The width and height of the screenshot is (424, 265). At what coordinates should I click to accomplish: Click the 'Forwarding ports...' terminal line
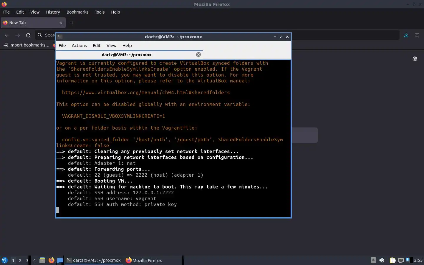(103, 169)
